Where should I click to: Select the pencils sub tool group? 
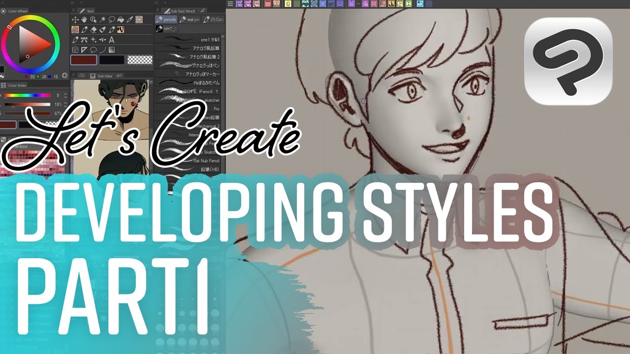(x=166, y=20)
